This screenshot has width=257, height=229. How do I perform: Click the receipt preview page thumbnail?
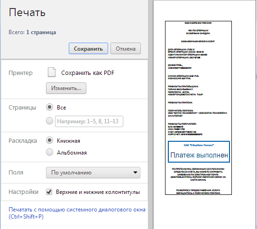(198, 108)
